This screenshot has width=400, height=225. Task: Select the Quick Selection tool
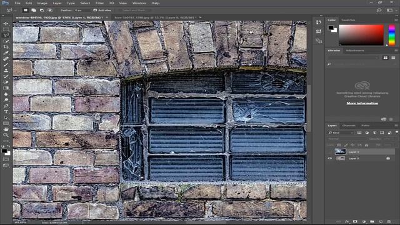point(6,41)
